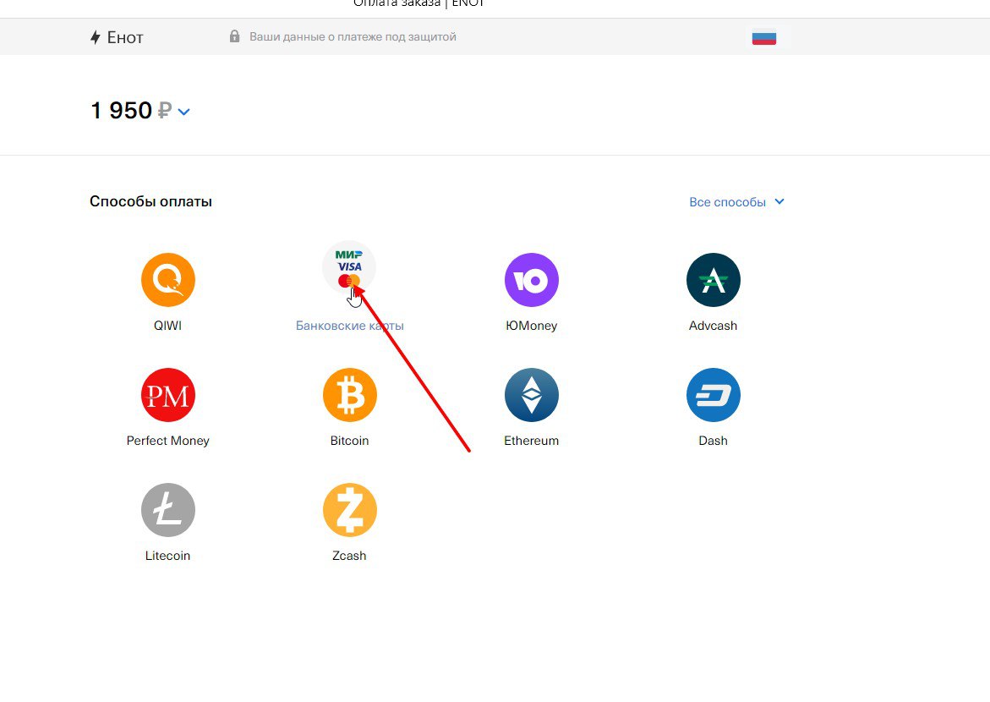Viewport: 990px width, 702px height.
Task: Pick the Advcash payment icon
Action: [x=714, y=280]
